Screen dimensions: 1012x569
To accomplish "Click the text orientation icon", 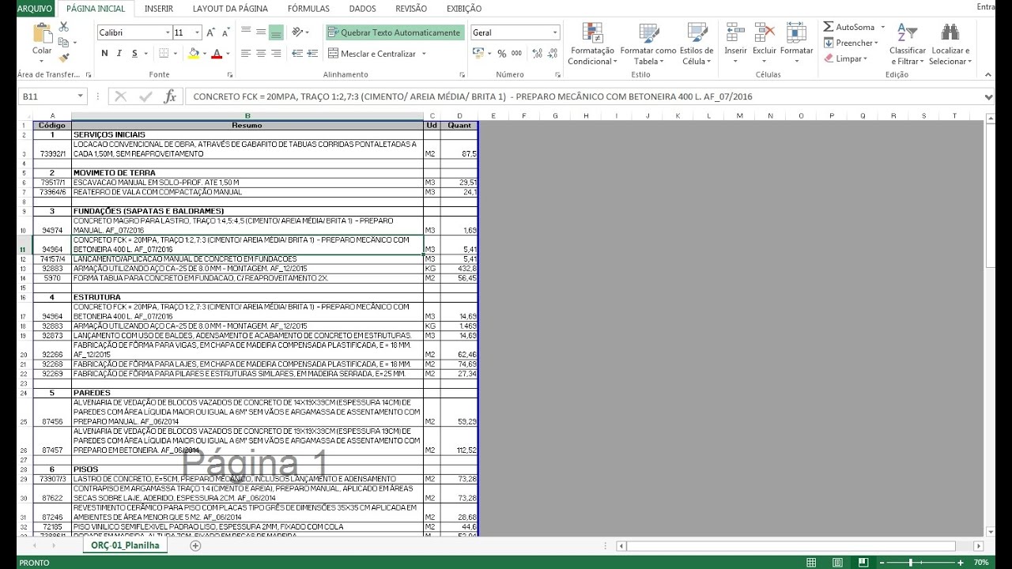I will [x=297, y=32].
